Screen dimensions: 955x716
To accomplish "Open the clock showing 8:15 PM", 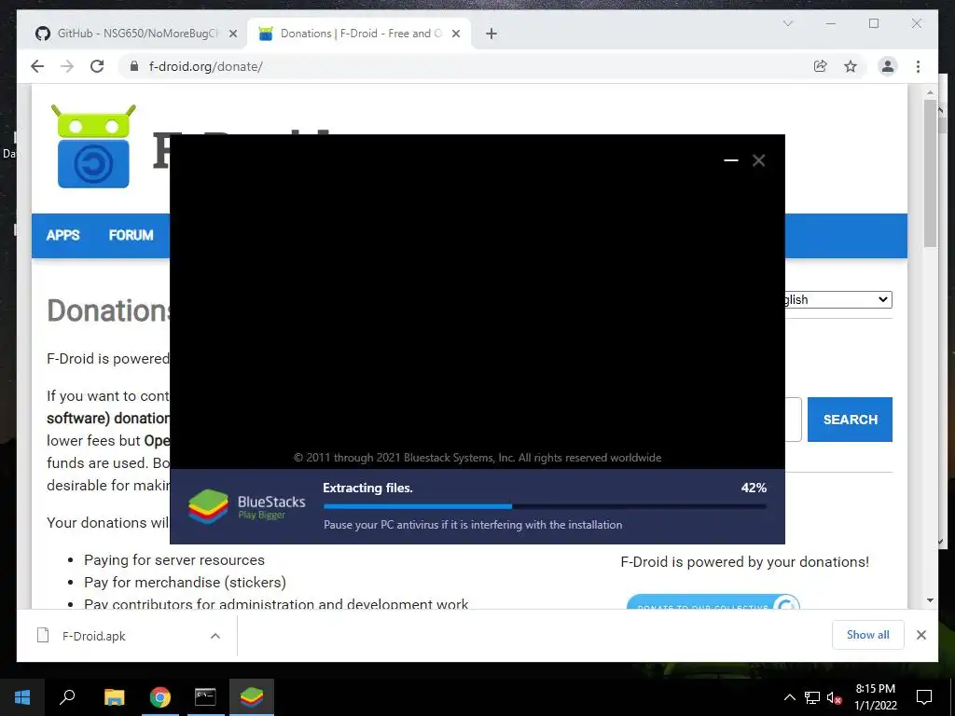I will pyautogui.click(x=875, y=697).
